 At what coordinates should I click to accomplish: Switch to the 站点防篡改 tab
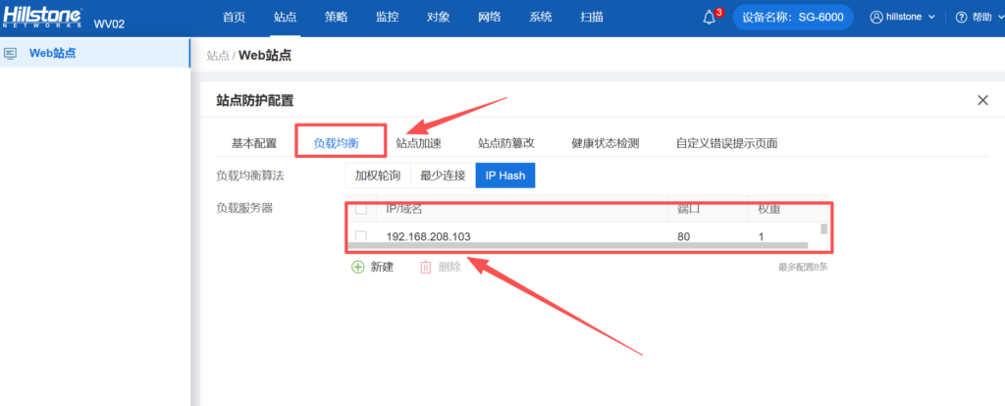(506, 143)
